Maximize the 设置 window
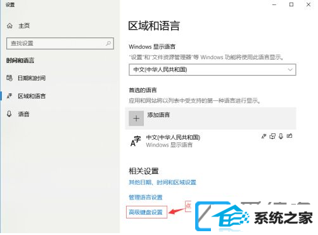This screenshot has height=235, width=318. tap(291, 4)
